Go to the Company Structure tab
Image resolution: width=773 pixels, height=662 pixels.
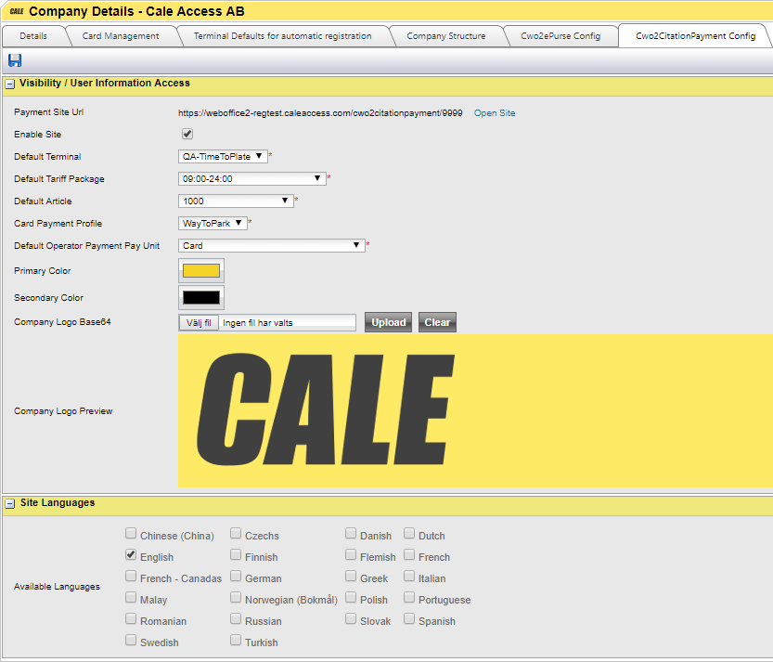tap(445, 36)
